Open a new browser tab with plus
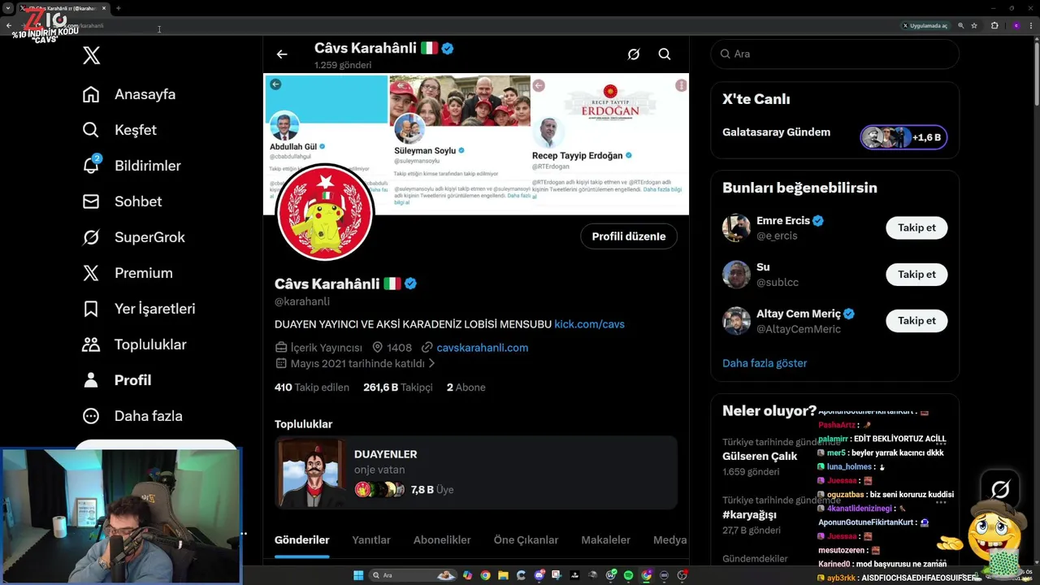This screenshot has height=585, width=1040. pyautogui.click(x=119, y=8)
